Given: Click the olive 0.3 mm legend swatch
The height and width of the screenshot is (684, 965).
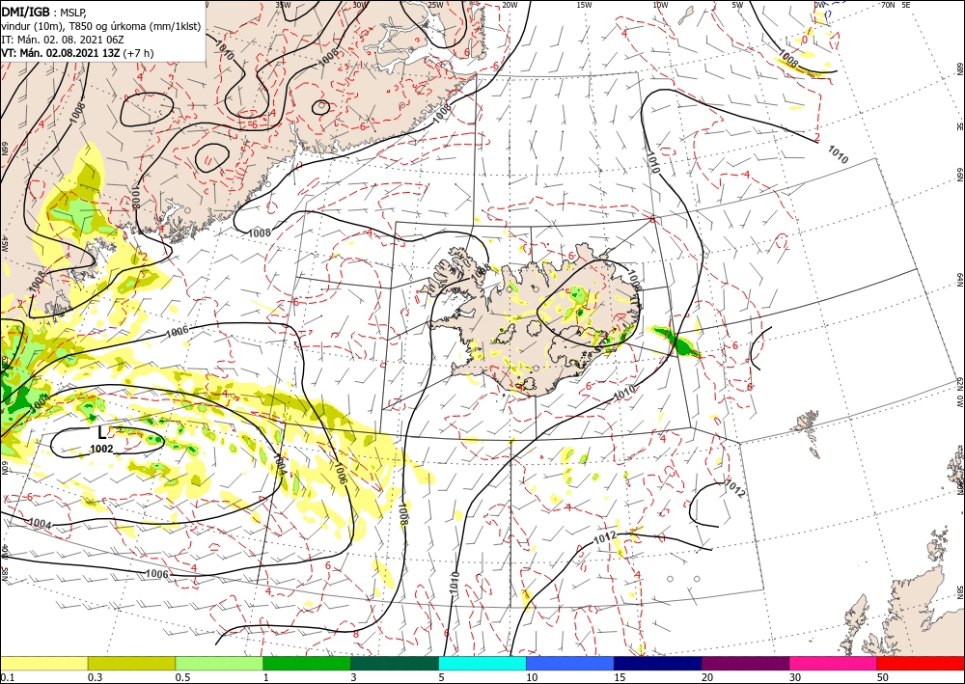Looking at the screenshot, I should coord(131,663).
